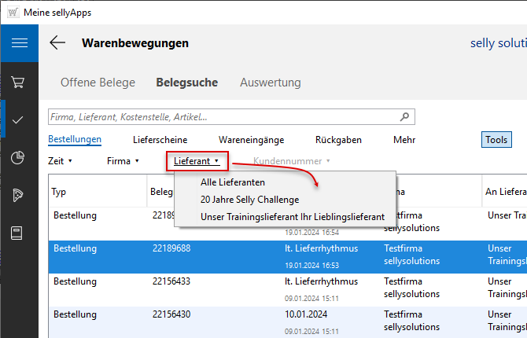Viewport: 527px width, 338px height.
Task: Expand the Firma filter dropdown
Action: (123, 161)
